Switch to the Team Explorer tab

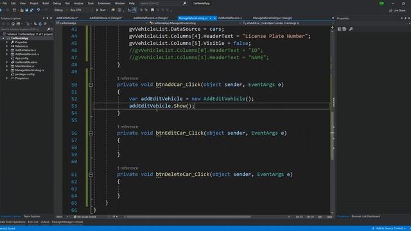tap(32, 216)
